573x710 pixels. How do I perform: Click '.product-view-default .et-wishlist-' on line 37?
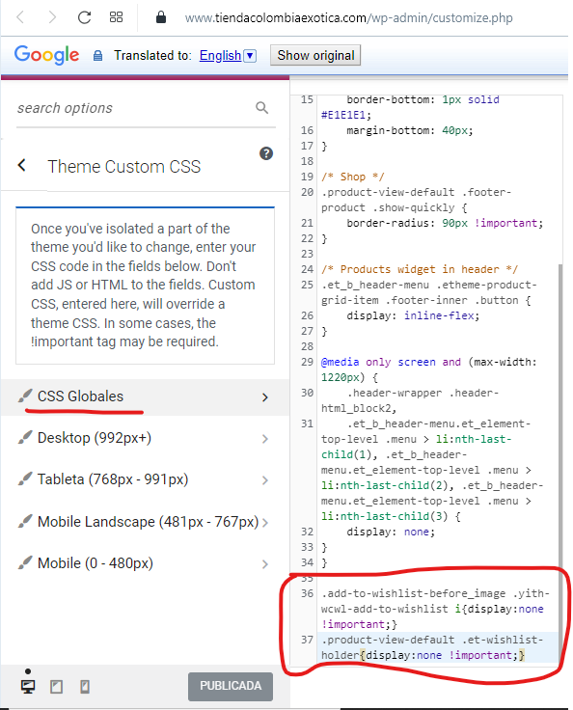(432, 640)
